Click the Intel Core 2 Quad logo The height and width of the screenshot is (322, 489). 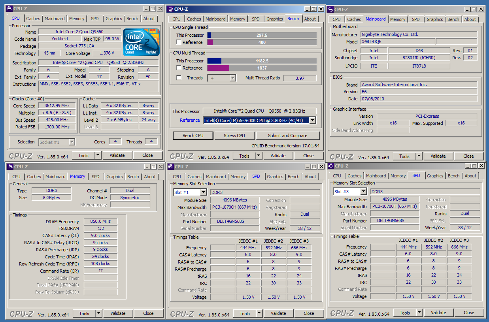[x=141, y=41]
